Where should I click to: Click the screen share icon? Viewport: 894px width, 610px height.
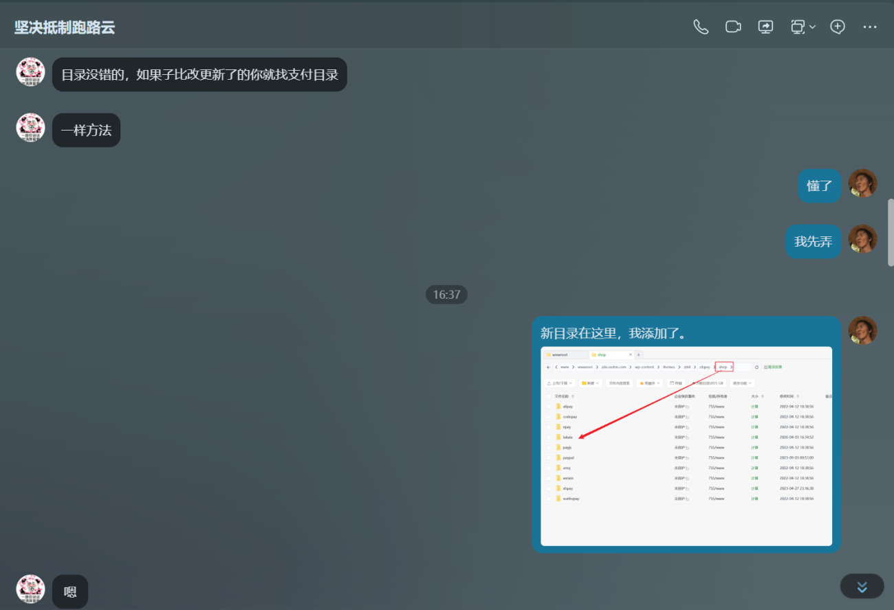765,27
